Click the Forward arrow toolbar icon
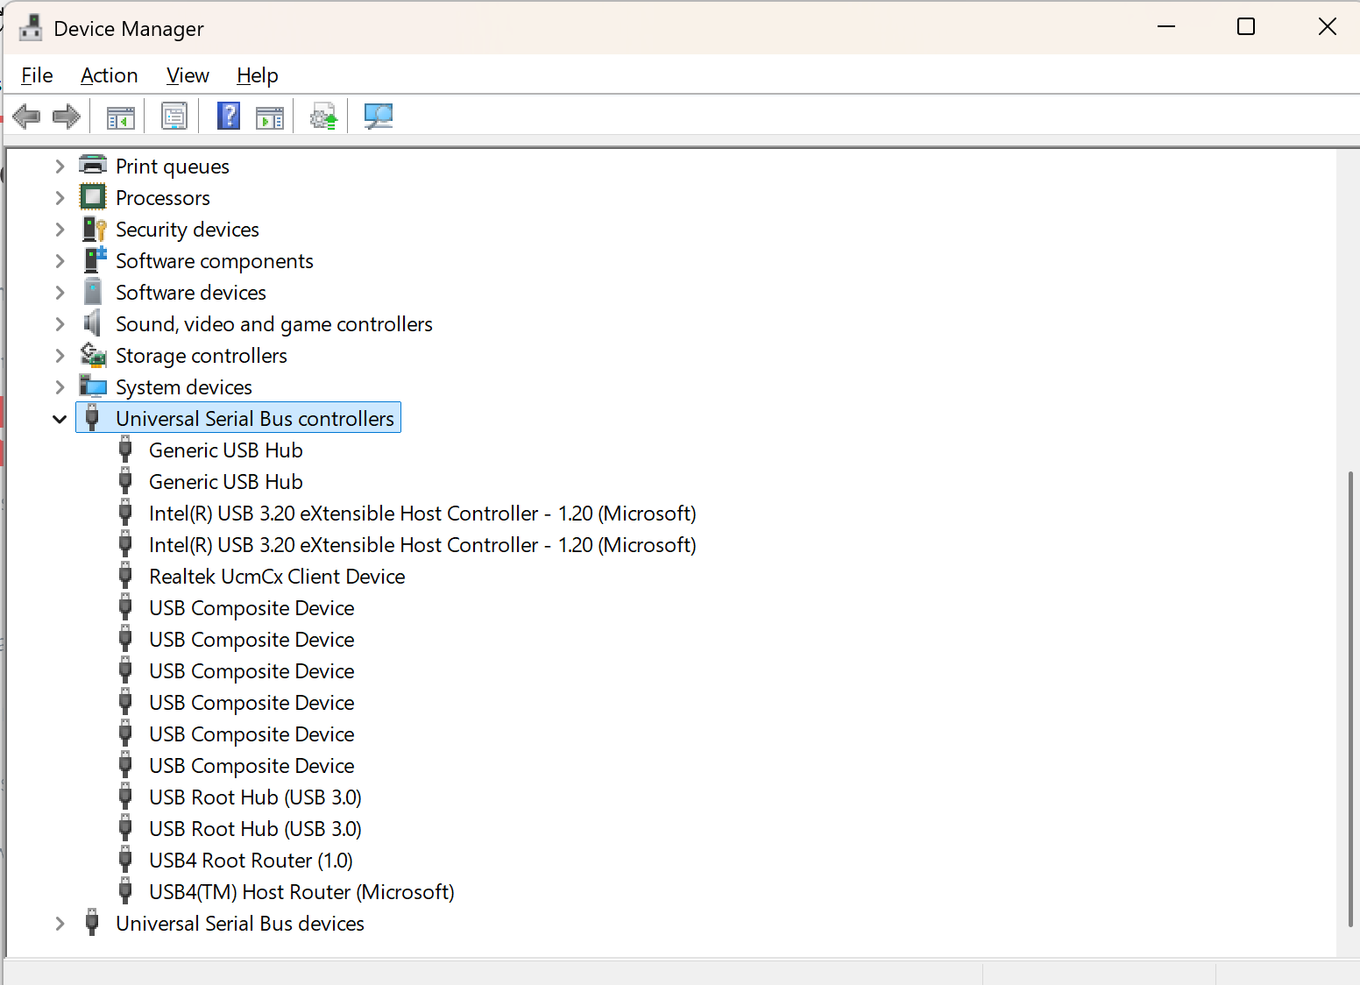The width and height of the screenshot is (1360, 985). [x=67, y=116]
